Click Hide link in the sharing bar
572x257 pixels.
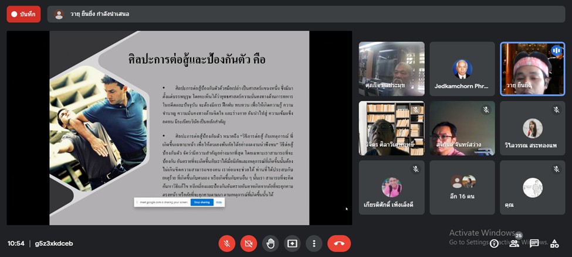coord(218,202)
